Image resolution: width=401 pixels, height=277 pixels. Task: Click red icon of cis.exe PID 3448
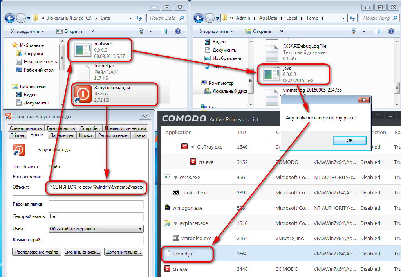pyautogui.click(x=167, y=268)
